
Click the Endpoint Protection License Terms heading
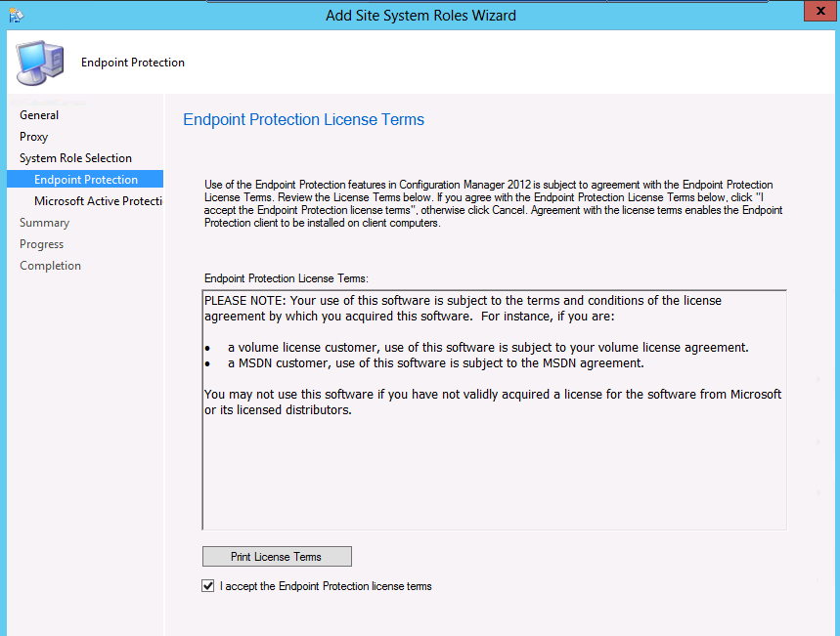click(304, 119)
